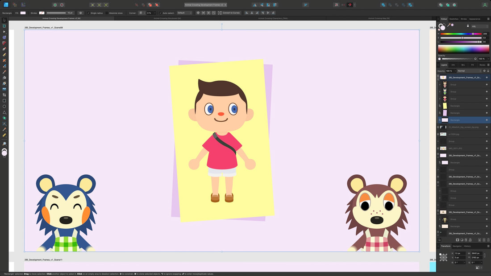
Task: Switch to the Animal Crossing Storyboard document tab
Action: pyautogui.click(x=167, y=18)
